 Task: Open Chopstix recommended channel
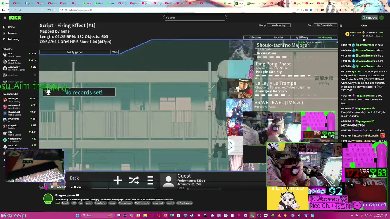point(19,127)
